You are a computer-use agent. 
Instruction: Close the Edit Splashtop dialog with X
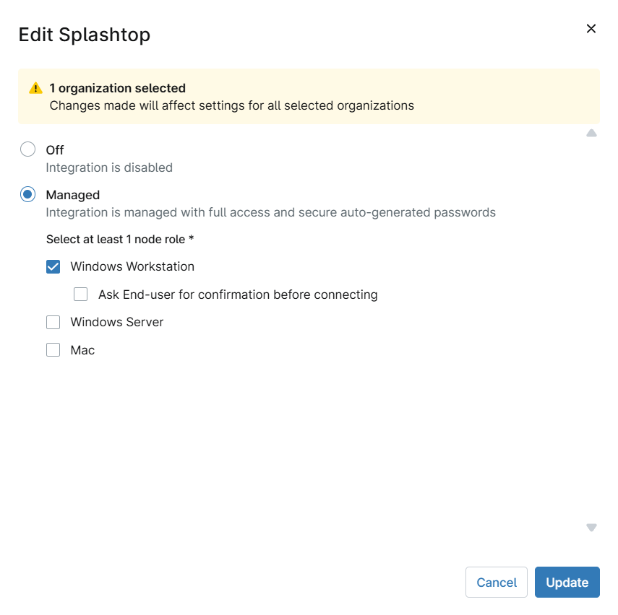tap(591, 29)
